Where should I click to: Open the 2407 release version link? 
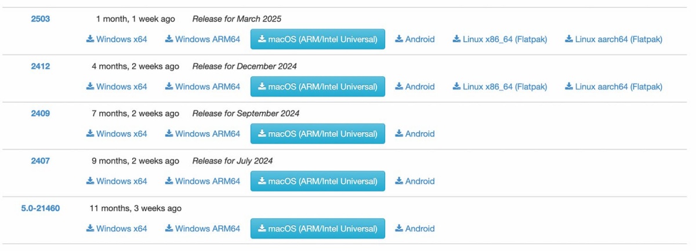point(41,161)
